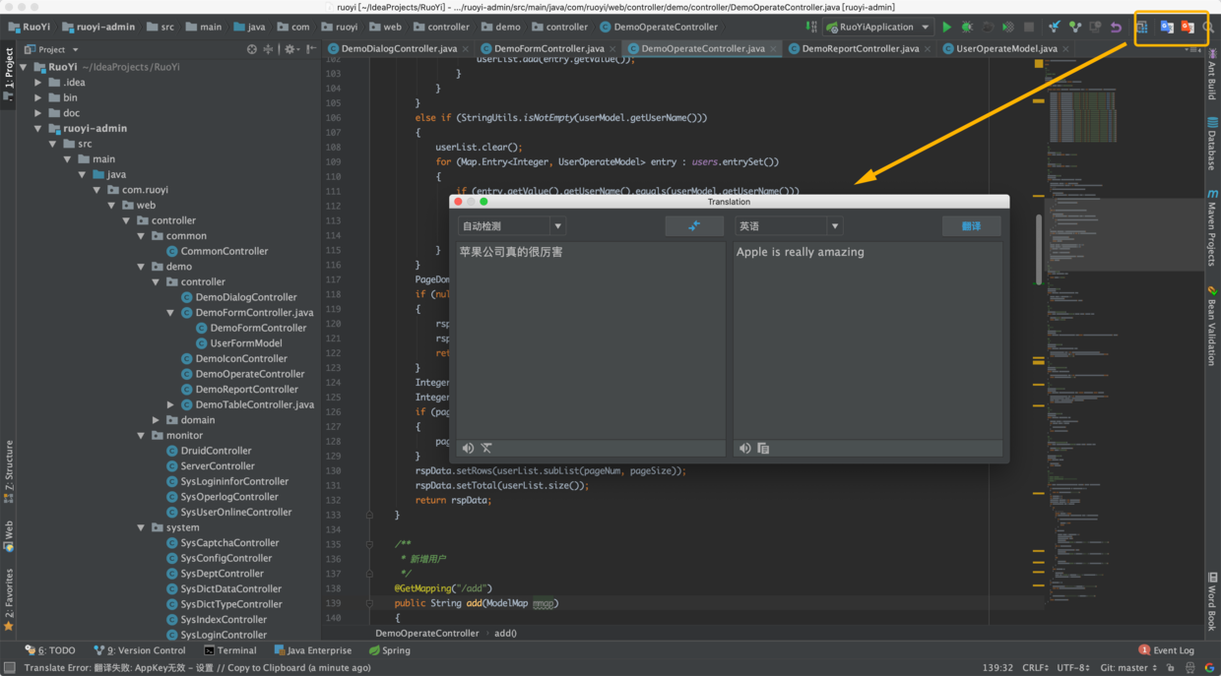The height and width of the screenshot is (676, 1221).
Task: Click the 翻译 translate button
Action: pos(971,226)
